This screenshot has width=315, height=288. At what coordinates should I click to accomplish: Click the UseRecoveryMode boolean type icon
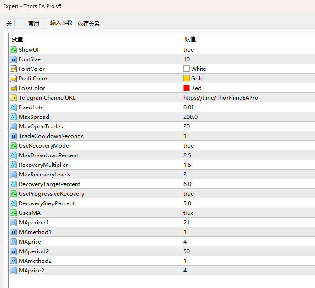tap(13, 146)
